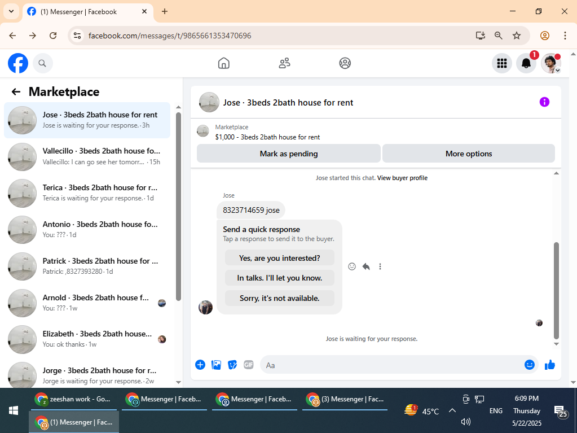React to Jose's message with emoji icon
This screenshot has width=577, height=433.
pyautogui.click(x=352, y=266)
